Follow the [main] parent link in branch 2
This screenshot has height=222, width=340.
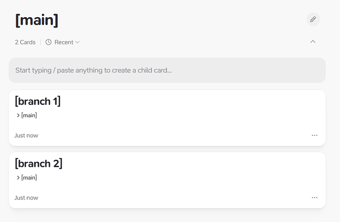click(29, 178)
